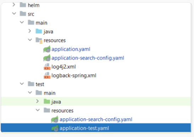The height and width of the screenshot is (137, 194).
Task: Click the blue java source folder icon
Action: click(x=39, y=31)
